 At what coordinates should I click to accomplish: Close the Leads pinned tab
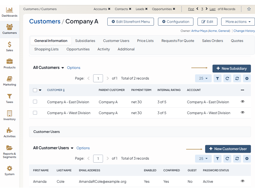point(146,9)
